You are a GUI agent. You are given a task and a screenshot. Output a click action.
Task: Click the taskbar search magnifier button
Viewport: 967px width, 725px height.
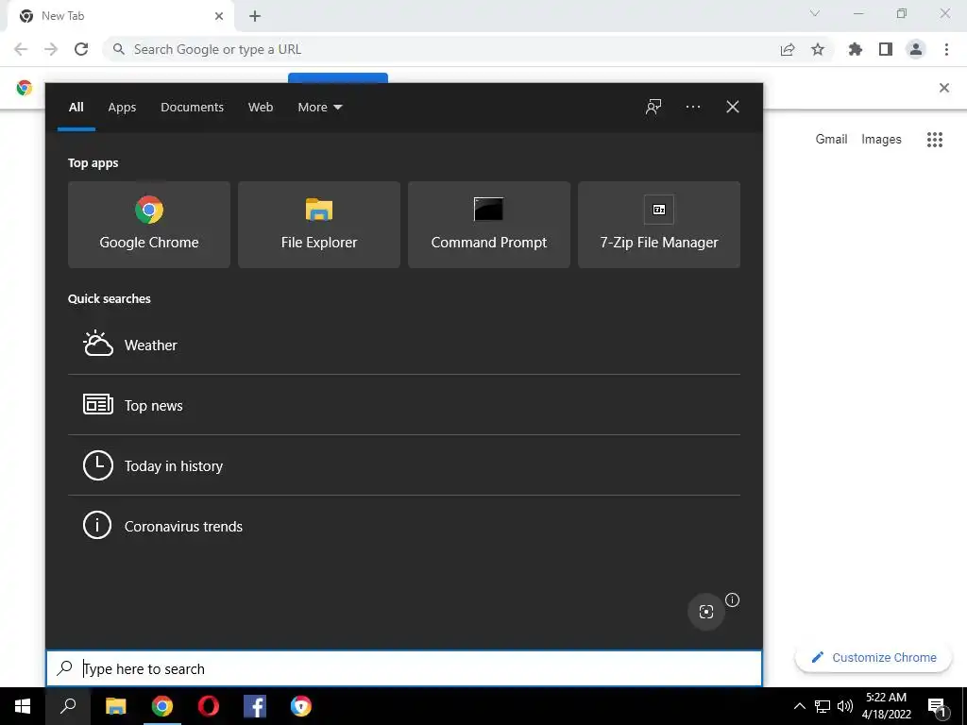pyautogui.click(x=68, y=706)
